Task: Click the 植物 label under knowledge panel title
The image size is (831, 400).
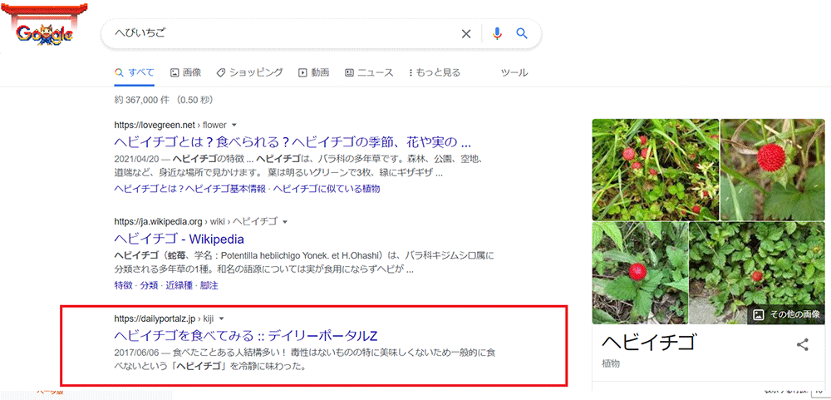Action: [x=610, y=364]
